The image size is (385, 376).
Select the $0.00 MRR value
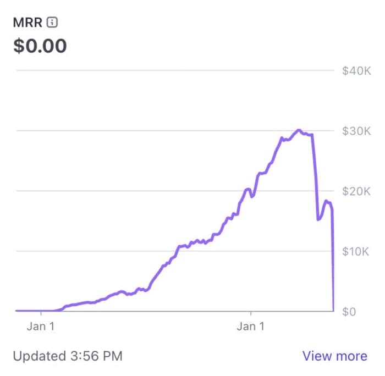tap(40, 46)
